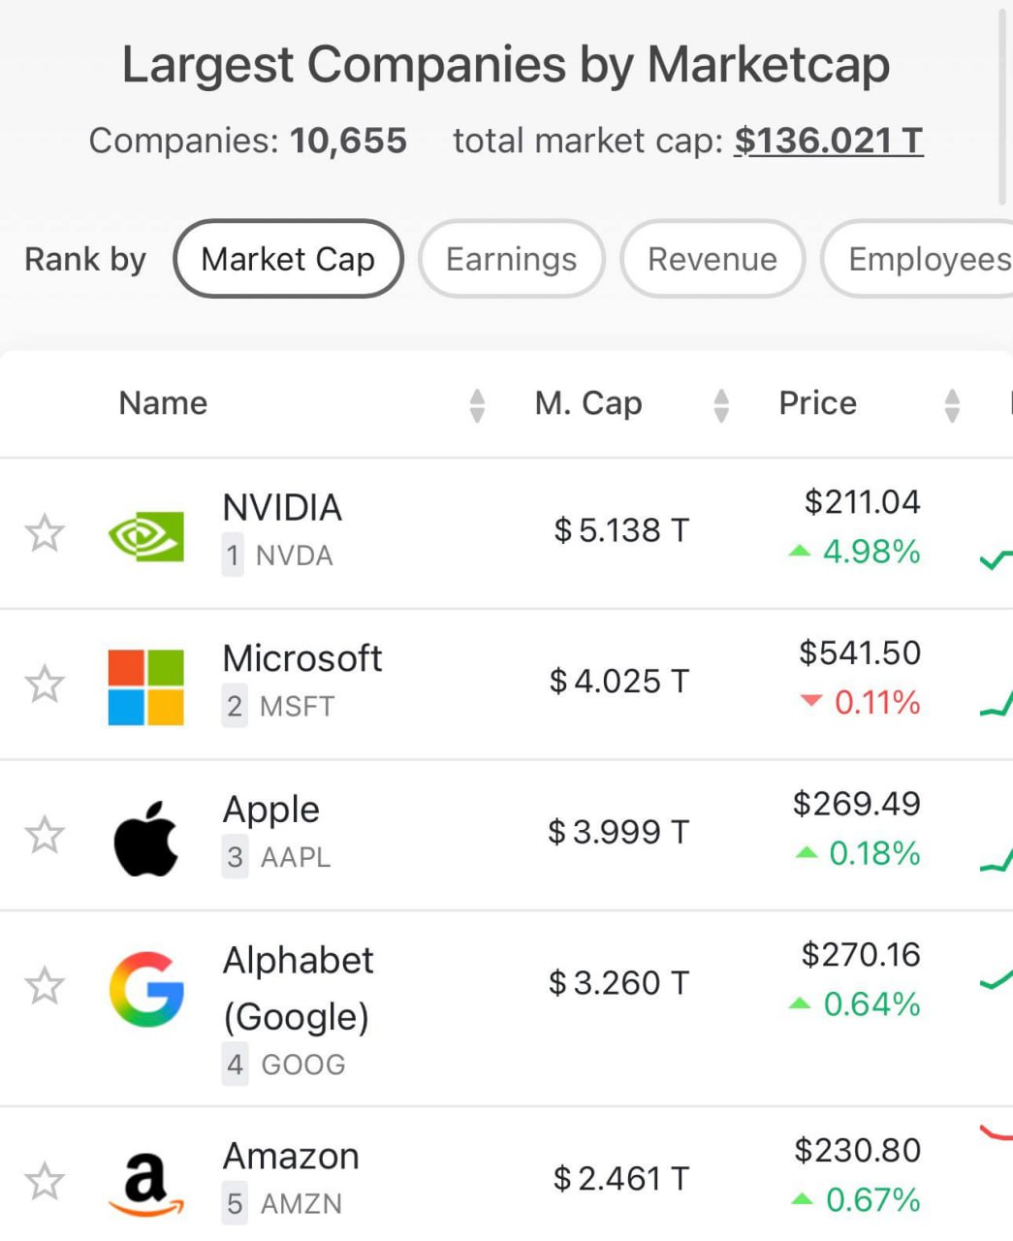Click the Google logo icon

[x=146, y=989]
